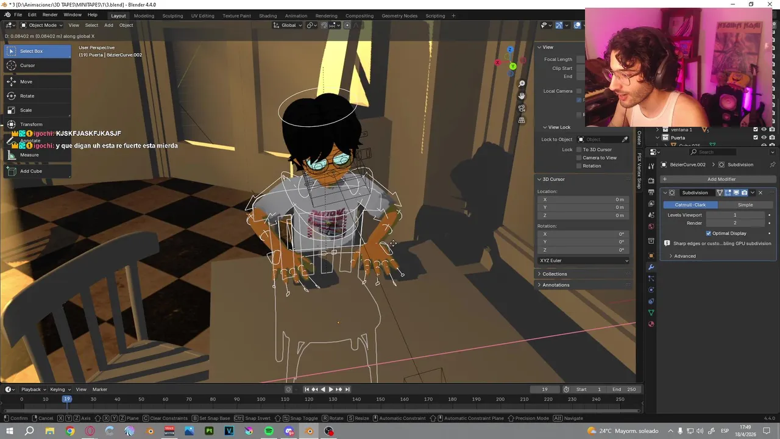Toggle the camera view icon

coord(522,108)
